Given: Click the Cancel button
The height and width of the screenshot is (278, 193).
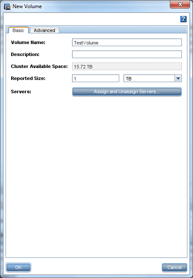Looking at the screenshot, I should [175, 267].
